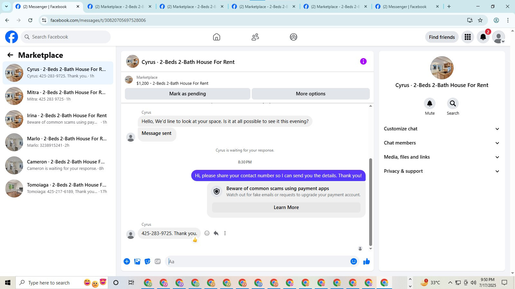Open the Groups icon in top navigation
Viewport: 515px width, 289px height.
pyautogui.click(x=294, y=37)
